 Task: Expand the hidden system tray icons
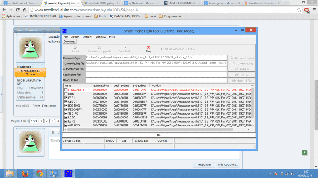(270, 174)
